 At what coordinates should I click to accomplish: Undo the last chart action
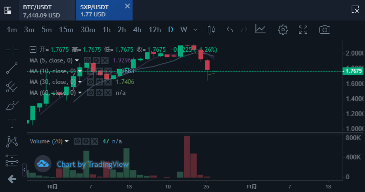pos(229,30)
